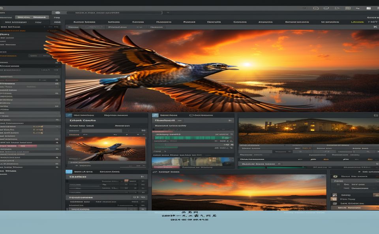Click the framed grid icon in top toolbar

point(348,8)
